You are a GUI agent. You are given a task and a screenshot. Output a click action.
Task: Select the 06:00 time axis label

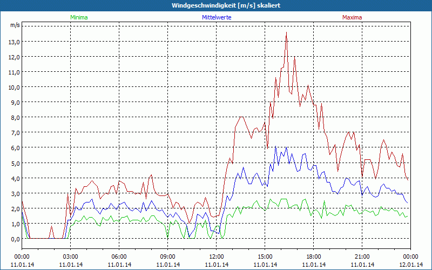(119, 256)
